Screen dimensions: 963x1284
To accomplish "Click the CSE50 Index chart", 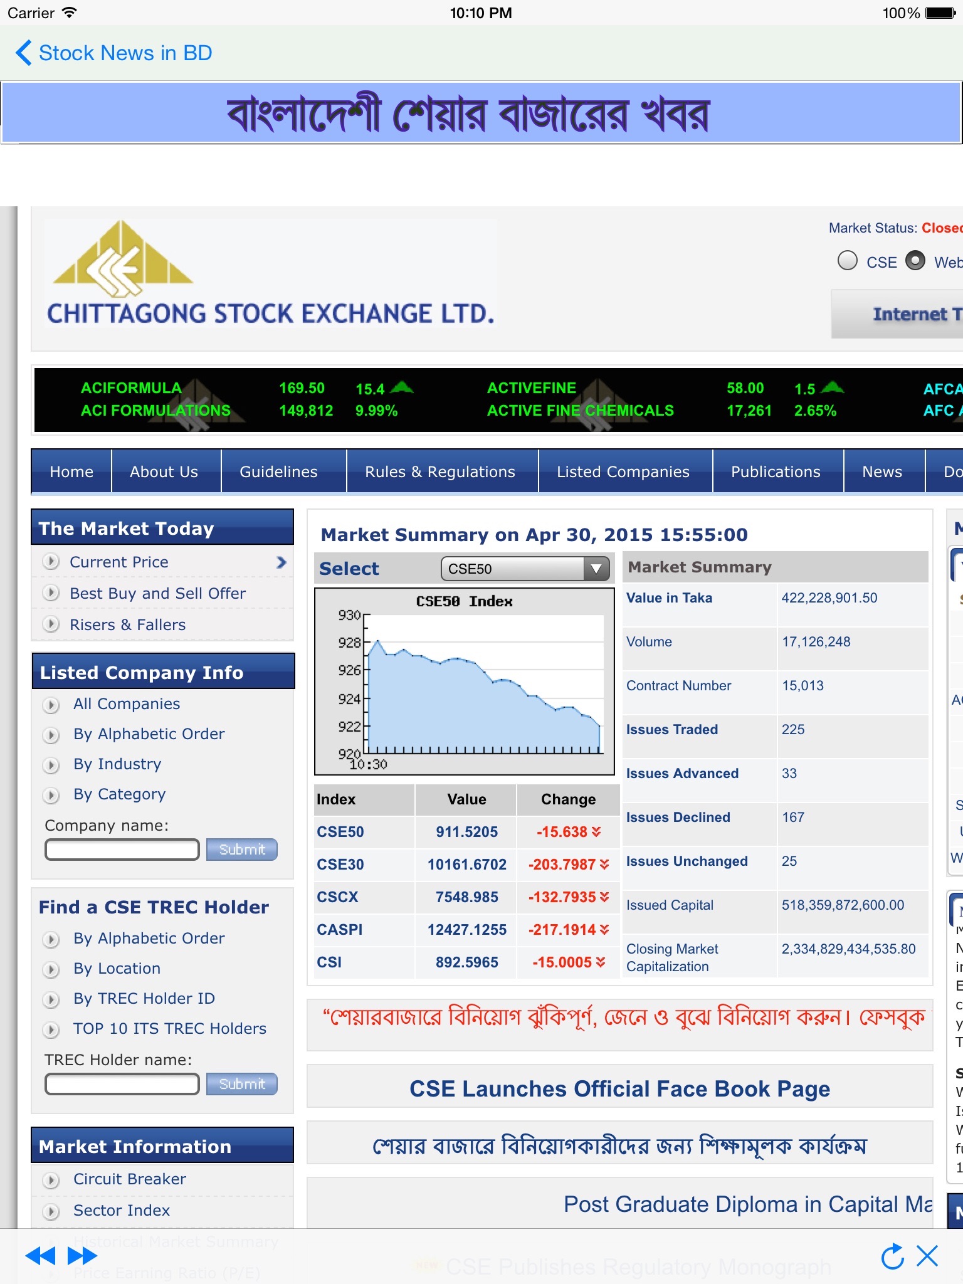I will click(x=464, y=681).
